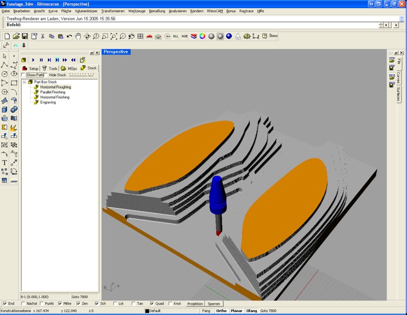
Task: Click the Default layer black swatch
Action: [147, 311]
